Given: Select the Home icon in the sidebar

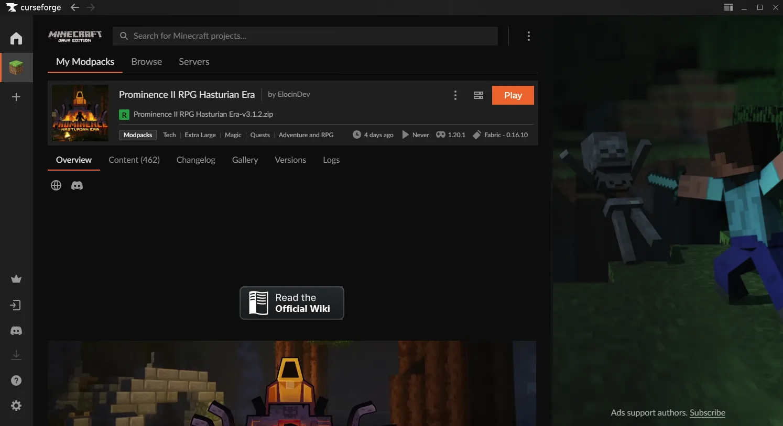Looking at the screenshot, I should [x=16, y=38].
